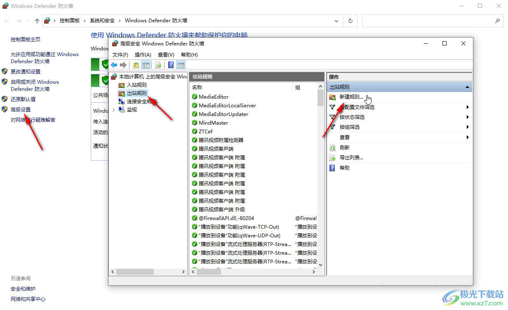
Task: Click chevron after 控制面板 in breadcrumb
Action: tap(85, 21)
